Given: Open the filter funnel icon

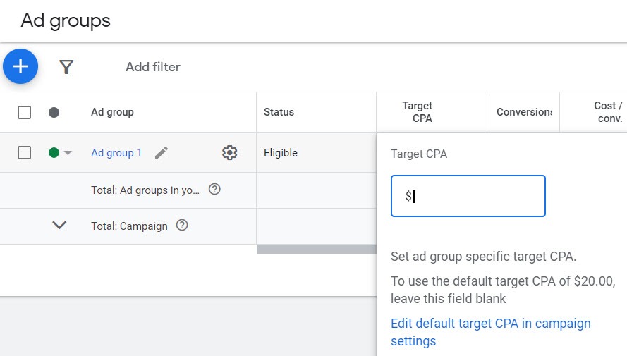Looking at the screenshot, I should 66,67.
